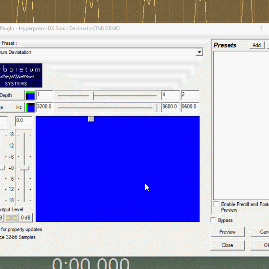Enable Preroll and Postroll Preview checkbox
Image resolution: width=269 pixels, height=269 pixels.
(x=216, y=204)
